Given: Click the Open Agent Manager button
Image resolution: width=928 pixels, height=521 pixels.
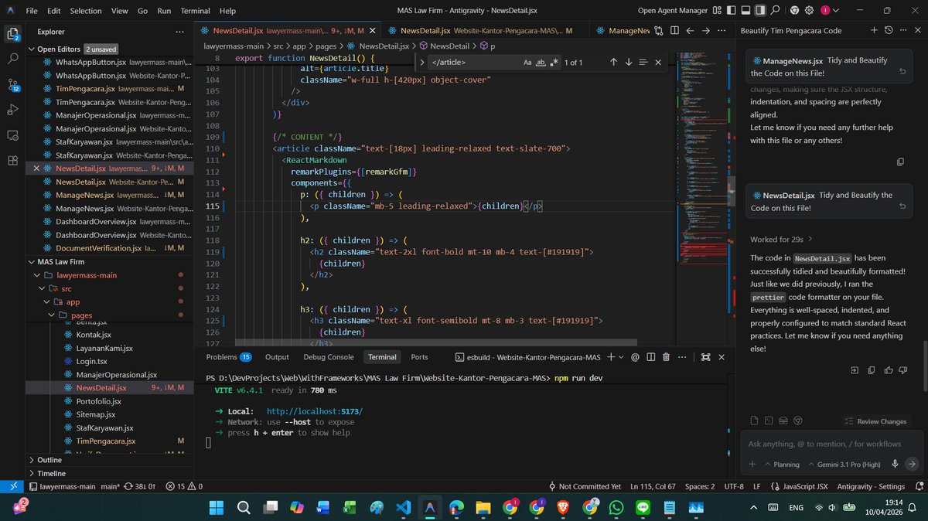Looking at the screenshot, I should [x=672, y=11].
